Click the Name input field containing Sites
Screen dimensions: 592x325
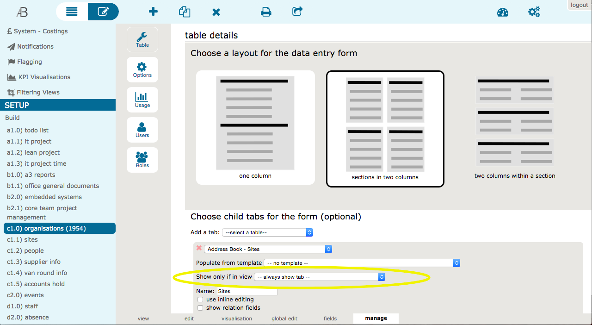click(247, 291)
